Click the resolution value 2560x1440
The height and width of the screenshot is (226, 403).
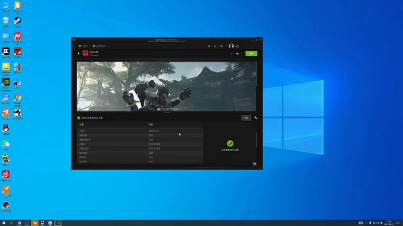click(154, 131)
